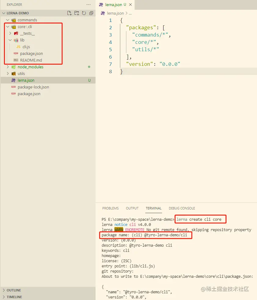The width and height of the screenshot is (257, 300).
Task: Click the npm icon of package-lock.json
Action: coord(13,87)
